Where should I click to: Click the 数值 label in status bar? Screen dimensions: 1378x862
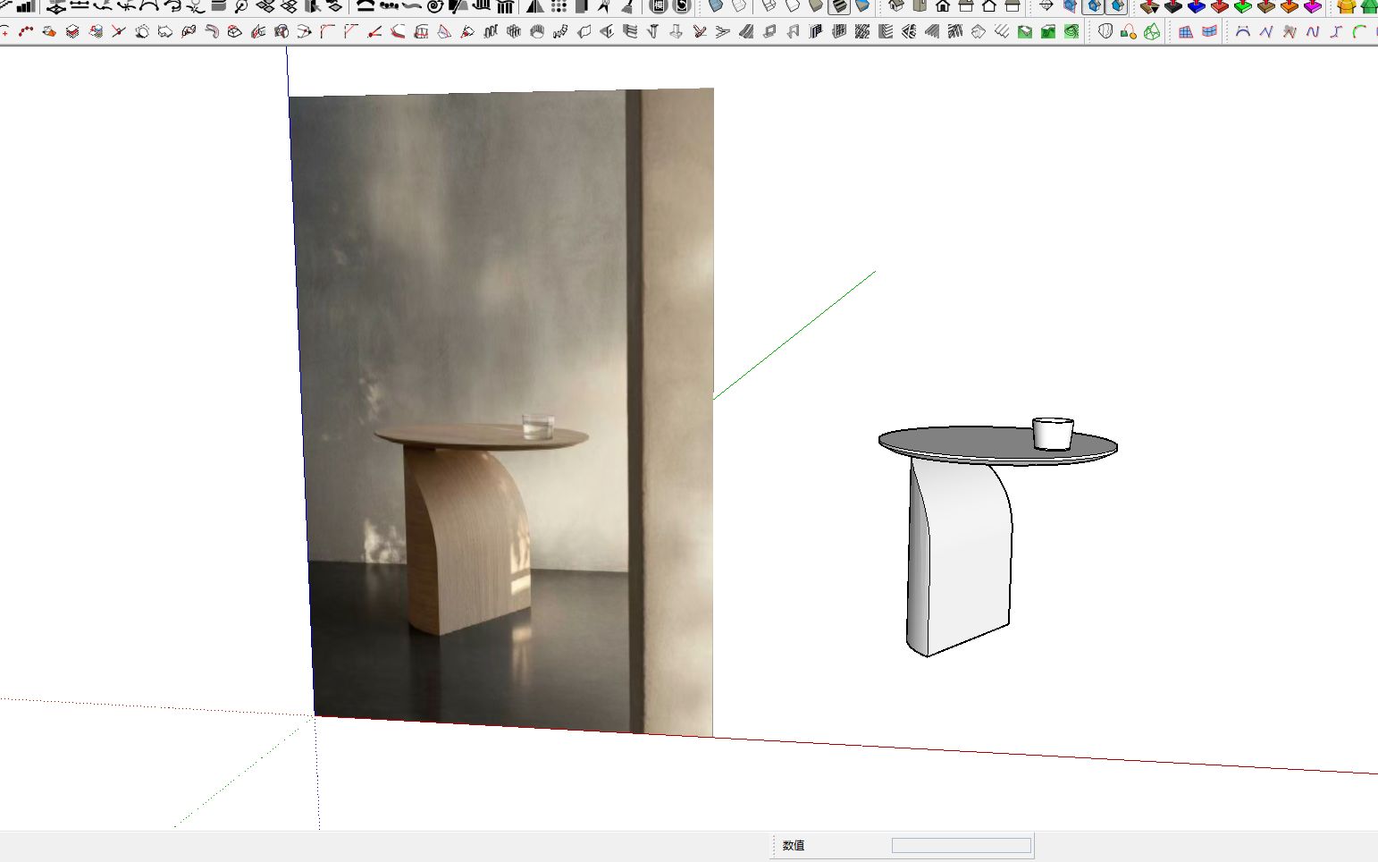794,845
